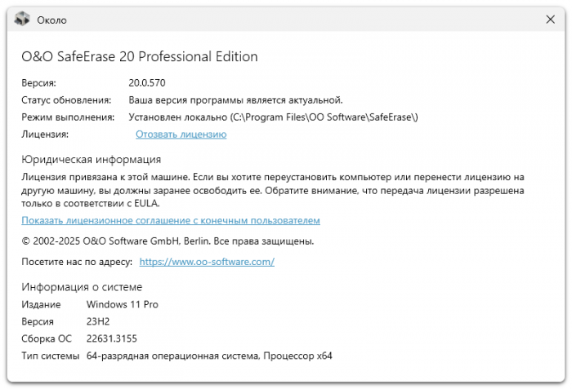
Task: Click the SafeErase app icon in title bar
Action: click(23, 20)
